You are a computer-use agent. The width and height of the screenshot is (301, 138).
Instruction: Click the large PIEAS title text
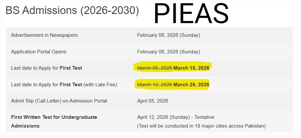tap(191, 14)
